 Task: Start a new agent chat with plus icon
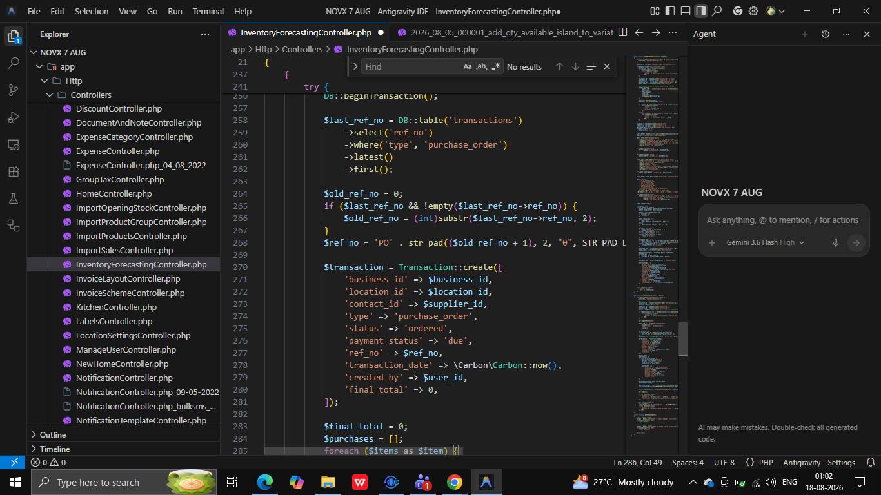click(804, 34)
